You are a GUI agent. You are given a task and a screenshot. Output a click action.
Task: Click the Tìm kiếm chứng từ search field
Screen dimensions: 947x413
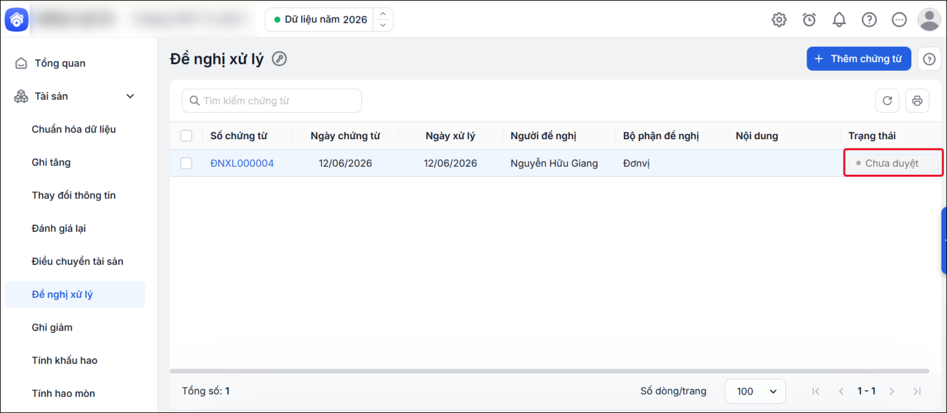(x=272, y=101)
